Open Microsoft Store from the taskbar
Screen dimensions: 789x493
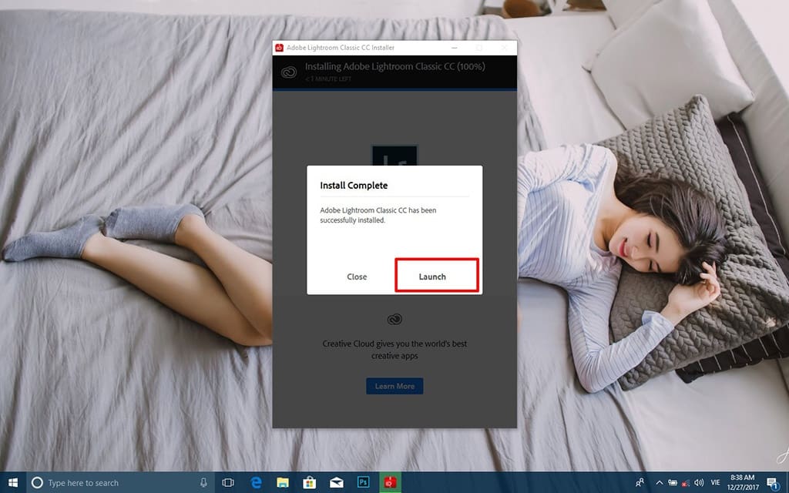click(x=310, y=482)
